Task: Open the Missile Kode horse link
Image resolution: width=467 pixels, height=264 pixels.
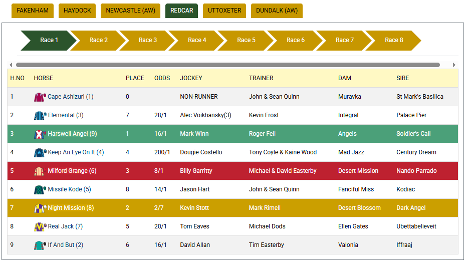Action: coord(69,189)
